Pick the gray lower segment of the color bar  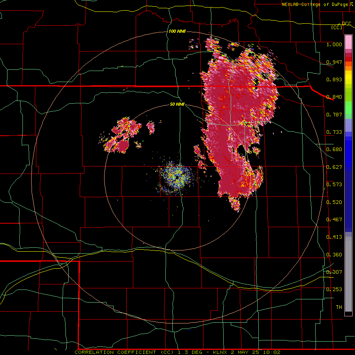348,274
